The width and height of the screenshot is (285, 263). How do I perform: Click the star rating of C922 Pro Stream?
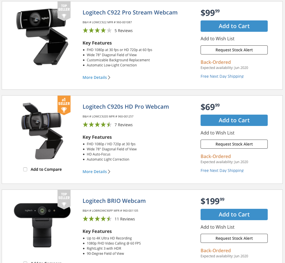tap(97, 30)
